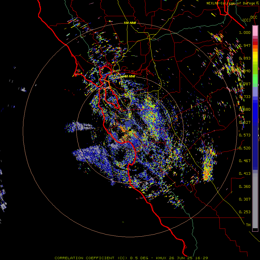Pick the yellow segment of the color bar
This screenshot has height=260, width=260.
tap(255, 57)
